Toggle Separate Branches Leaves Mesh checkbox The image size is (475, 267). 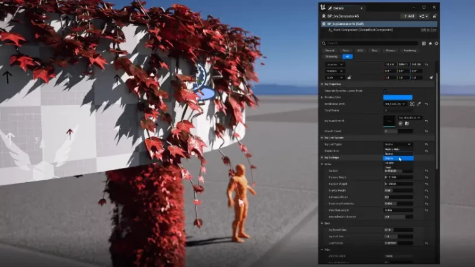(x=386, y=90)
